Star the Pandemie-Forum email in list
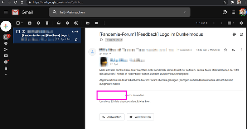247x129 pixels. [x=76, y=39]
